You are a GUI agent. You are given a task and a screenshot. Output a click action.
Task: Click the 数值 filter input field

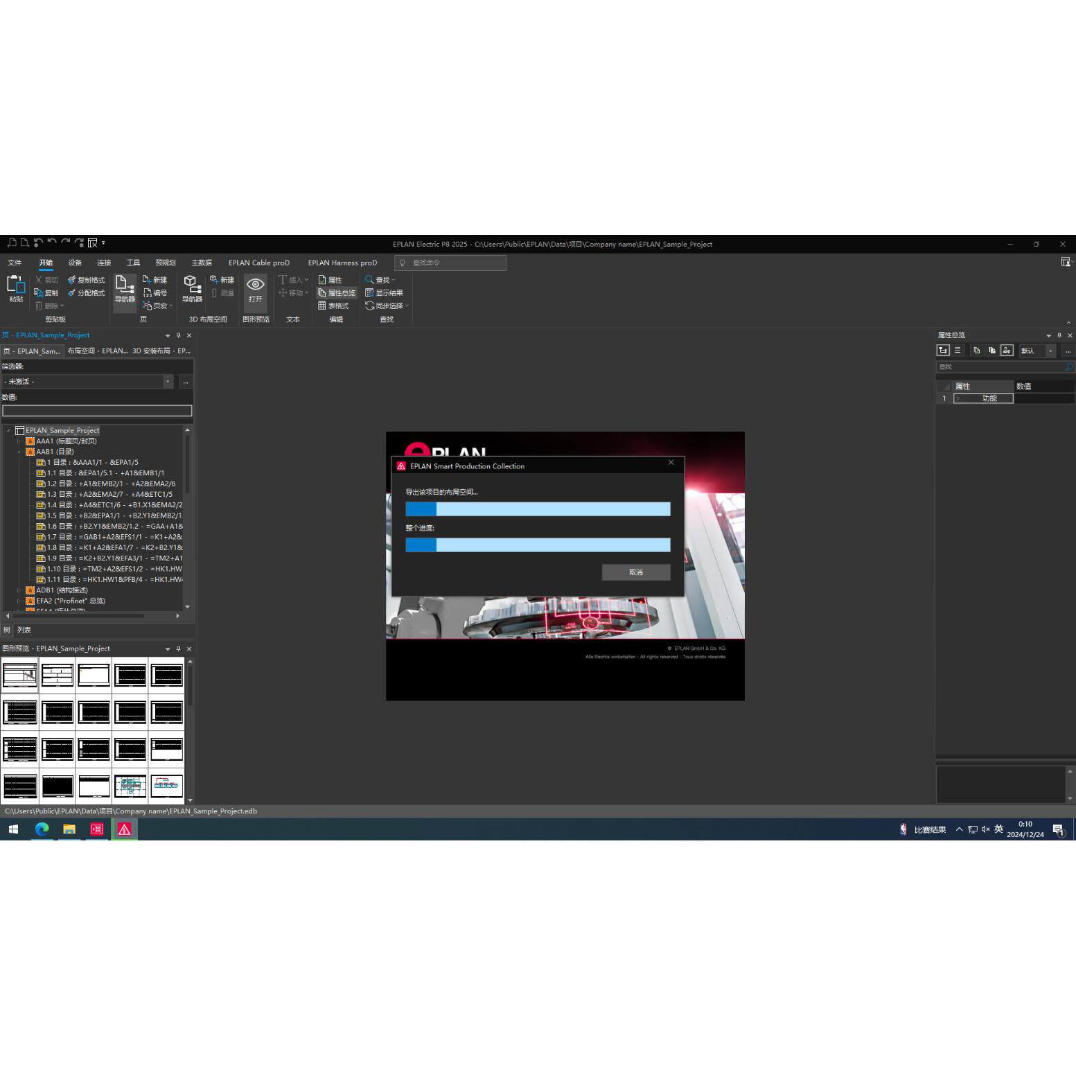[x=97, y=411]
